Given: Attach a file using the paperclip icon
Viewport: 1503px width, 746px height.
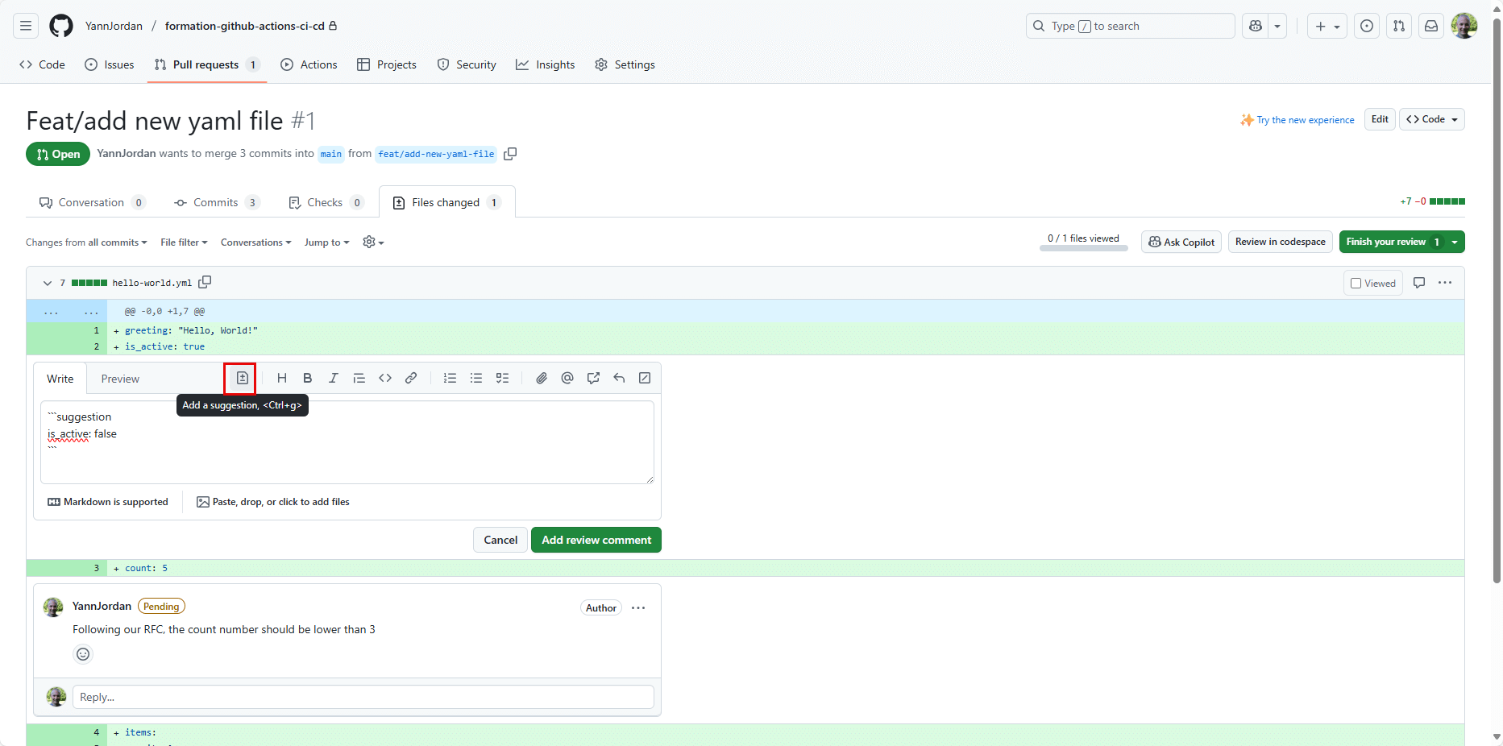Looking at the screenshot, I should (x=542, y=378).
